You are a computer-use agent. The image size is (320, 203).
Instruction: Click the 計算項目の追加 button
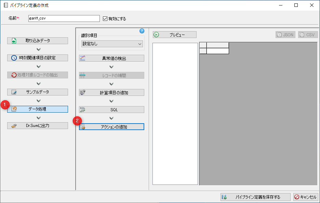112,92
